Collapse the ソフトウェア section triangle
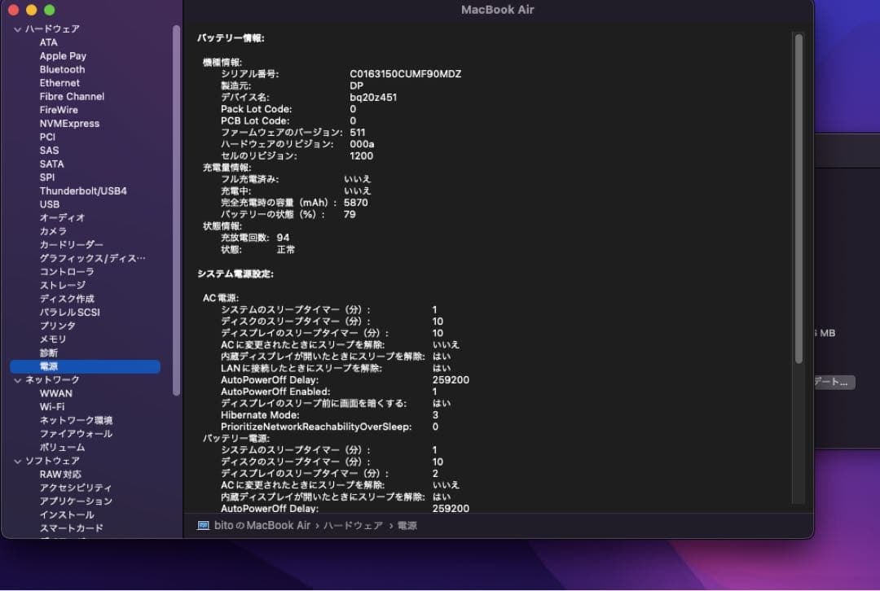880x591 pixels. [16, 461]
